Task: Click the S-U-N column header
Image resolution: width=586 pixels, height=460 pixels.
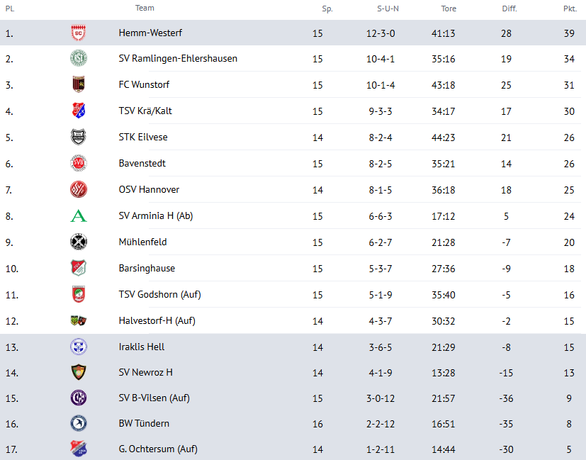Action: (388, 9)
